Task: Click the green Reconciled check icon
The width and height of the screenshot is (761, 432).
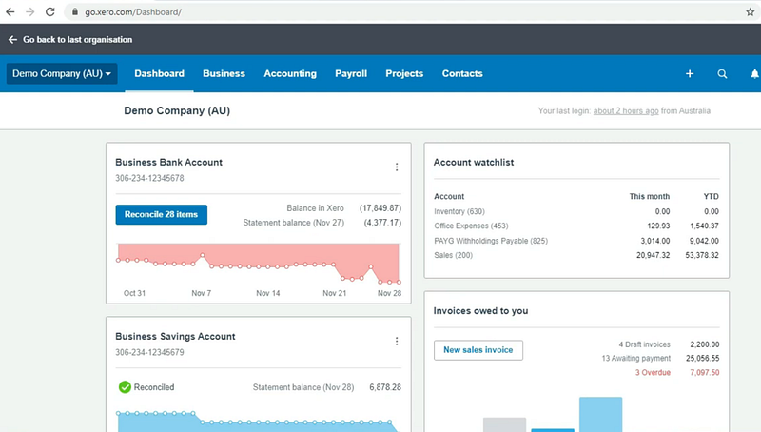Action: [x=125, y=387]
